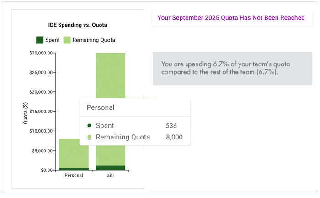This screenshot has width=320, height=198.
Task: Click the gray team quota percentage message
Action: [x=232, y=68]
